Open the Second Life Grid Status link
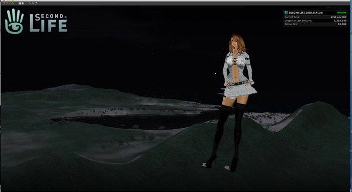This screenshot has width=352, height=192. click(306, 13)
